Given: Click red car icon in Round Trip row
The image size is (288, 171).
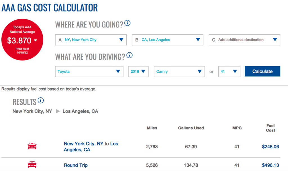Looking at the screenshot, I should 32,165.
